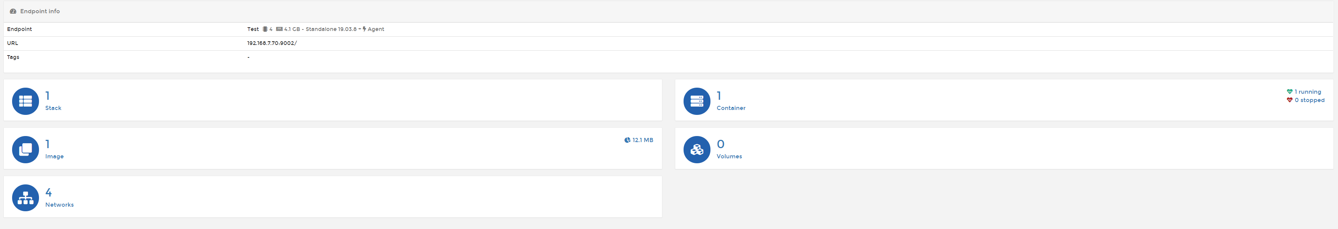Open the Image link

click(x=55, y=156)
